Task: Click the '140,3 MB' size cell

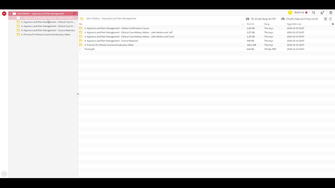Action: coord(252,45)
